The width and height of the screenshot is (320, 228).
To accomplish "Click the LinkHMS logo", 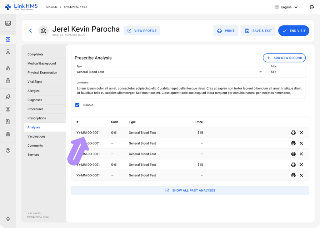I will point(22,7).
